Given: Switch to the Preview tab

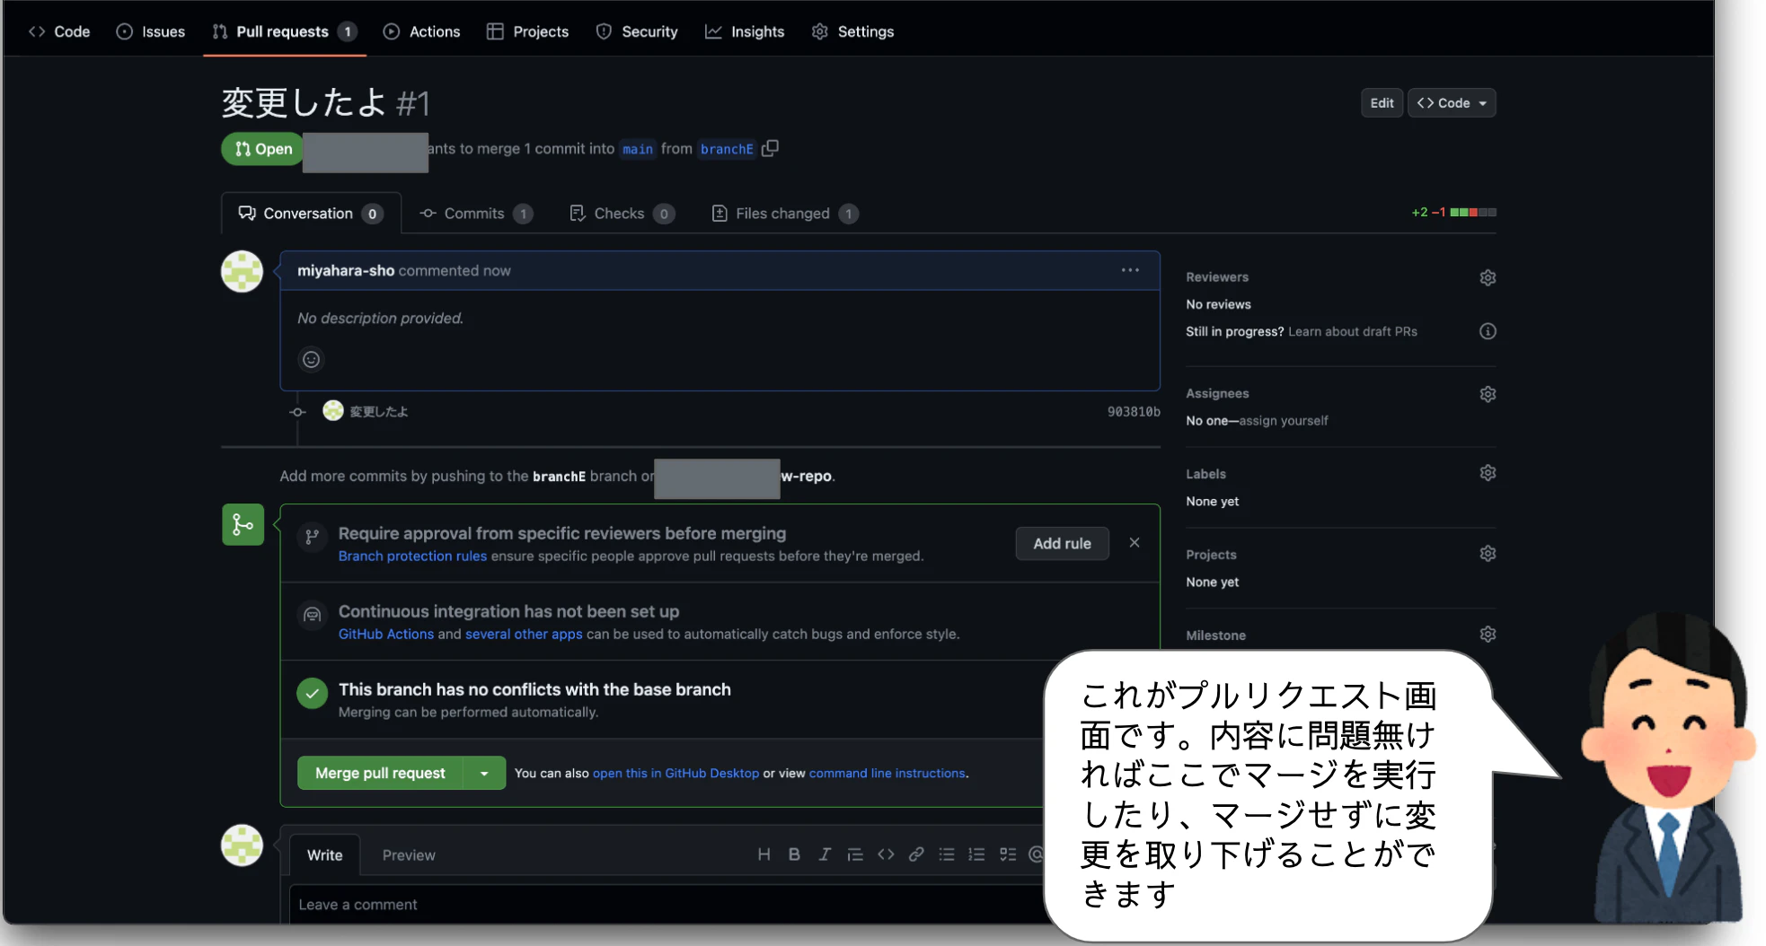Looking at the screenshot, I should [409, 854].
